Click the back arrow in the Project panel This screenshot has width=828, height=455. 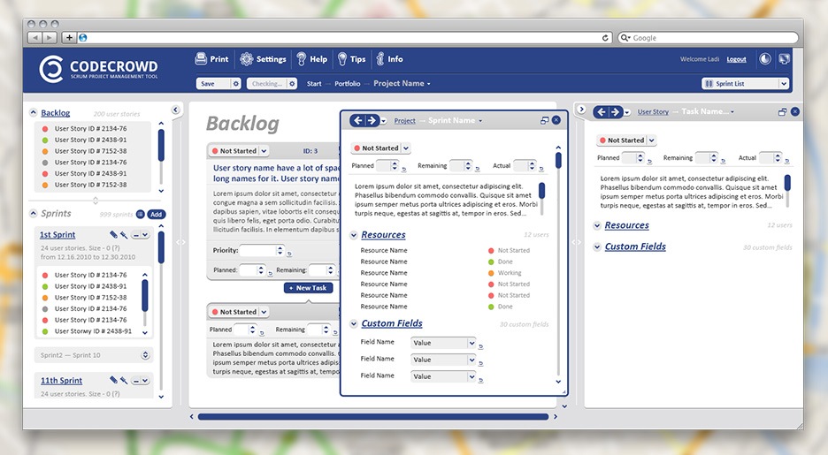(x=357, y=120)
